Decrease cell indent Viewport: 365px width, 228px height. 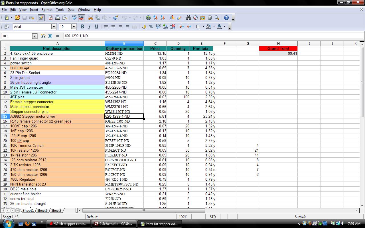click(182, 27)
